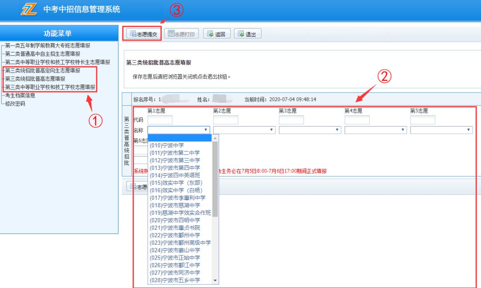Expand the 第5志愿 name dropdown
This screenshot has width=481, height=288.
click(441, 130)
